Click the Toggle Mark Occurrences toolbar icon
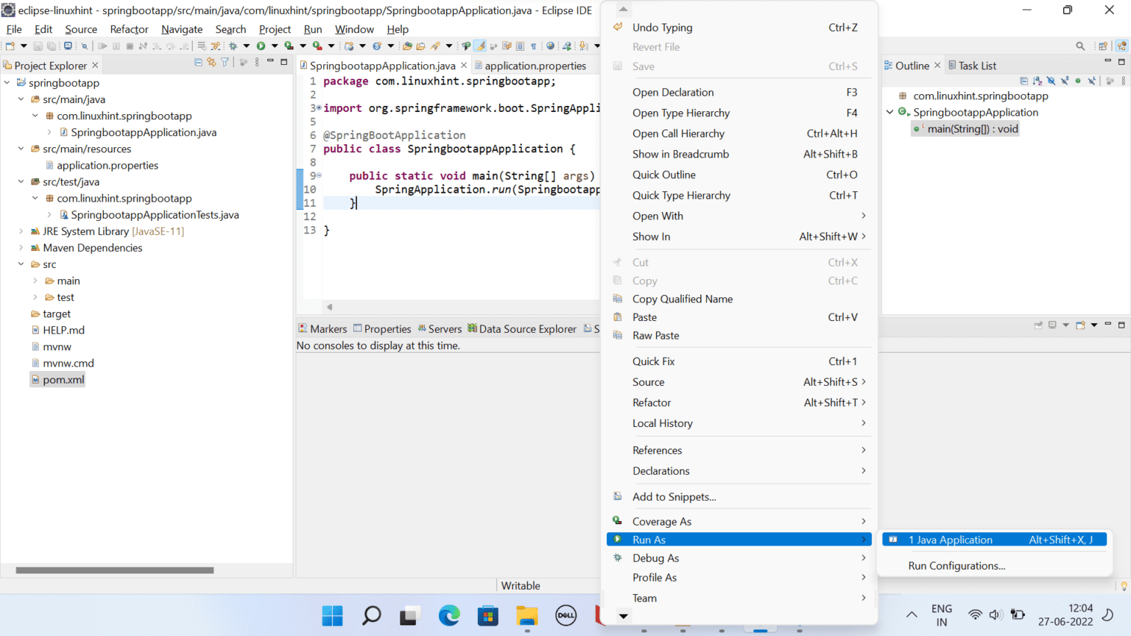 coord(479,46)
